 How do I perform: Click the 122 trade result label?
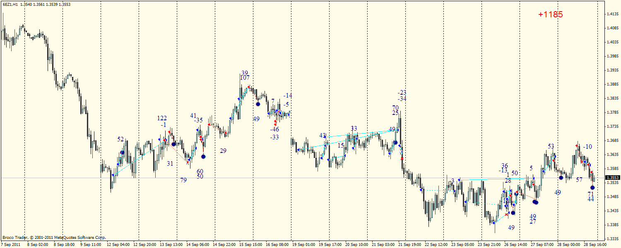pyautogui.click(x=162, y=118)
